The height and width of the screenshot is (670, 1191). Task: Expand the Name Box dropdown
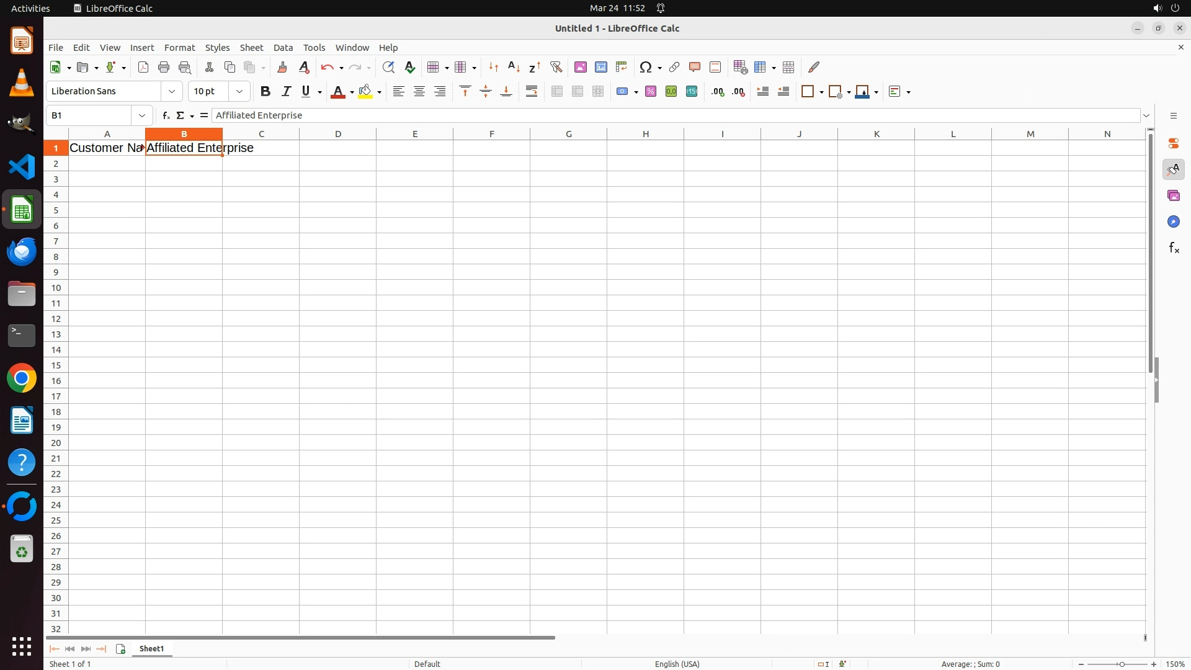[142, 115]
